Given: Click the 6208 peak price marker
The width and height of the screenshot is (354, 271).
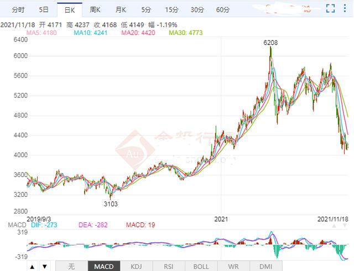Looking at the screenshot, I should coord(270,42).
